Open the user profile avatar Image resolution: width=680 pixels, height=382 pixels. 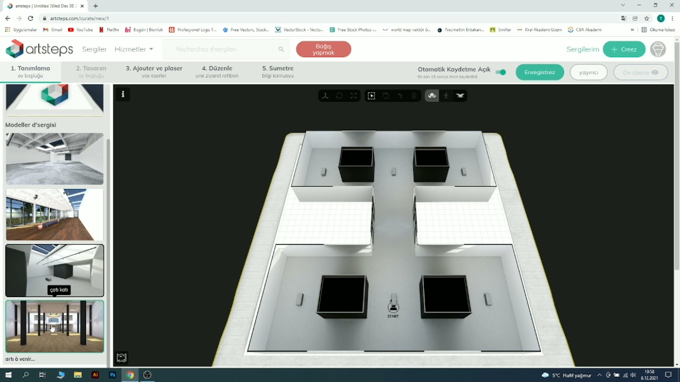tap(658, 49)
